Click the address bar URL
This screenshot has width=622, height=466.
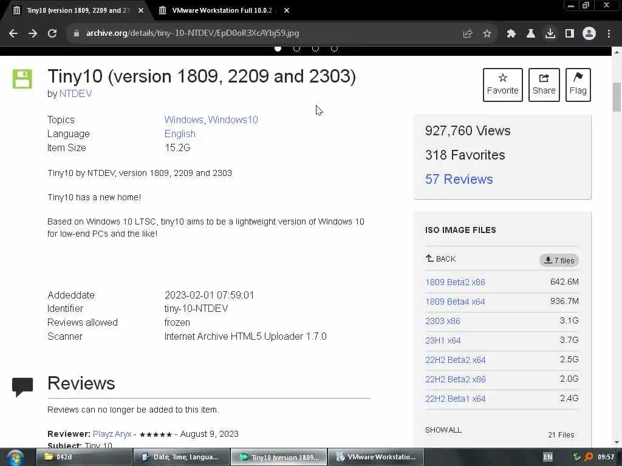coord(193,33)
